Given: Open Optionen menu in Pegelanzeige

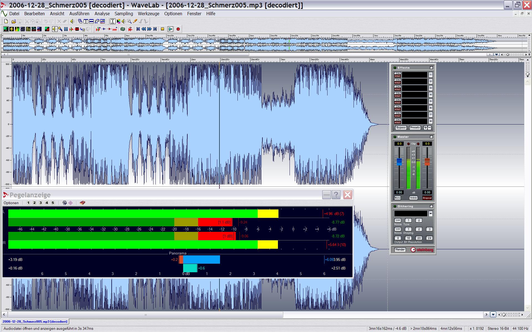Looking at the screenshot, I should click(11, 203).
